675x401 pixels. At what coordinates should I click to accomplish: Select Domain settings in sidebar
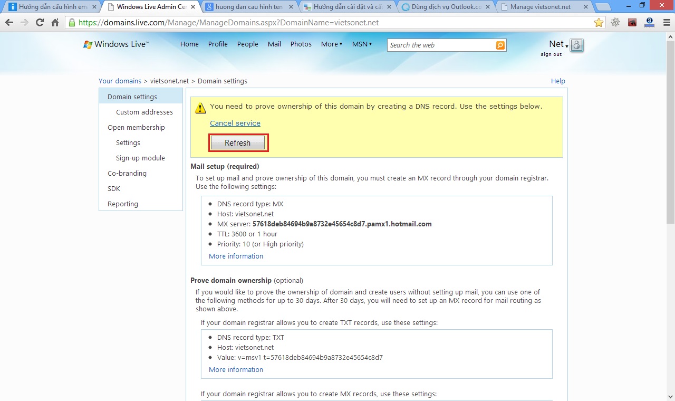[141, 97]
